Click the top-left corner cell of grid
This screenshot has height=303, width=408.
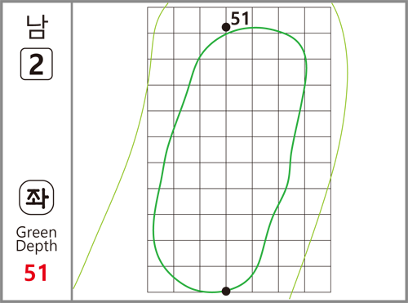[161, 20]
